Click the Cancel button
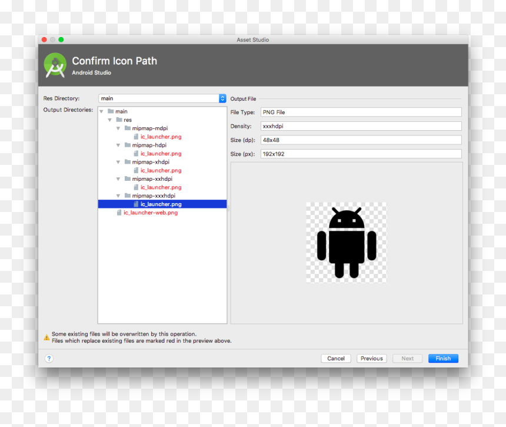 click(x=336, y=358)
